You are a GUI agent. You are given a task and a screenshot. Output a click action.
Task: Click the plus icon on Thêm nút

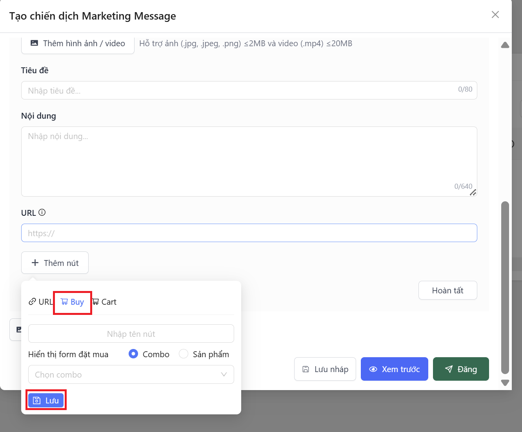[x=35, y=263]
